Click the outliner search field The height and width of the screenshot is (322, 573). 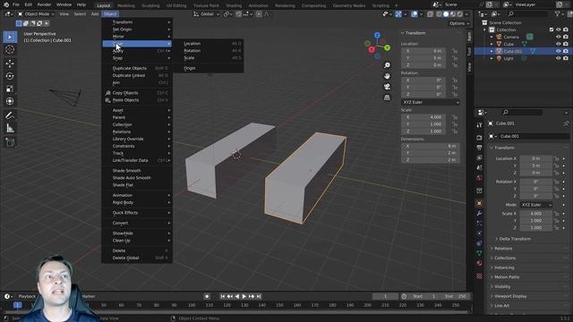click(526, 14)
